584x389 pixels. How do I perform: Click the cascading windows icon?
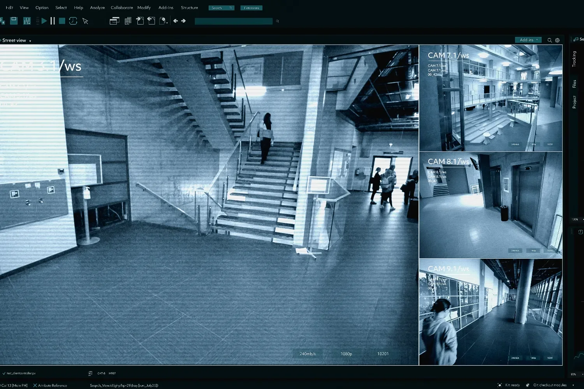pyautogui.click(x=114, y=21)
